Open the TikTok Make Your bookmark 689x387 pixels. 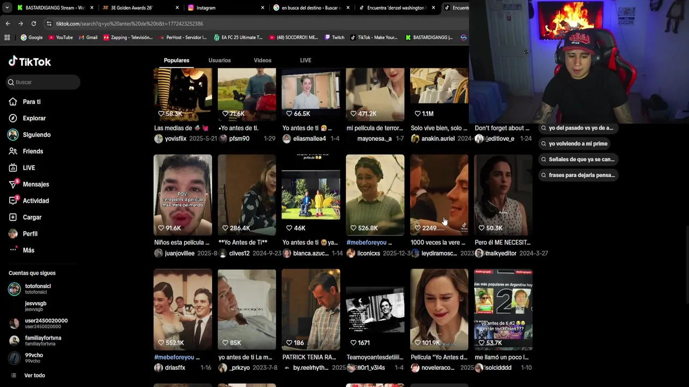(x=374, y=38)
